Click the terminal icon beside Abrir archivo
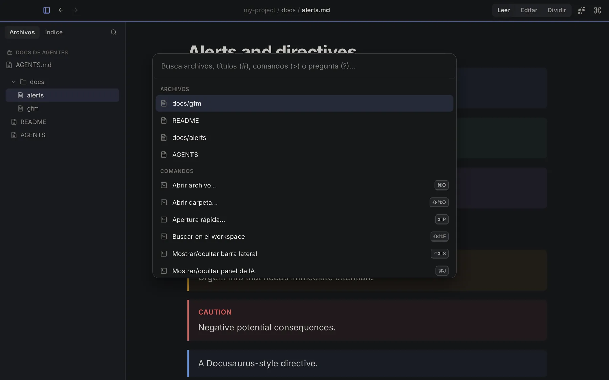This screenshot has width=609, height=380. (164, 185)
